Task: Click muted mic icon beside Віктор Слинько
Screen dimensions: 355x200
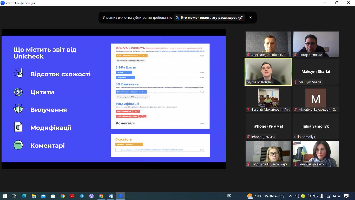Action: click(296, 55)
